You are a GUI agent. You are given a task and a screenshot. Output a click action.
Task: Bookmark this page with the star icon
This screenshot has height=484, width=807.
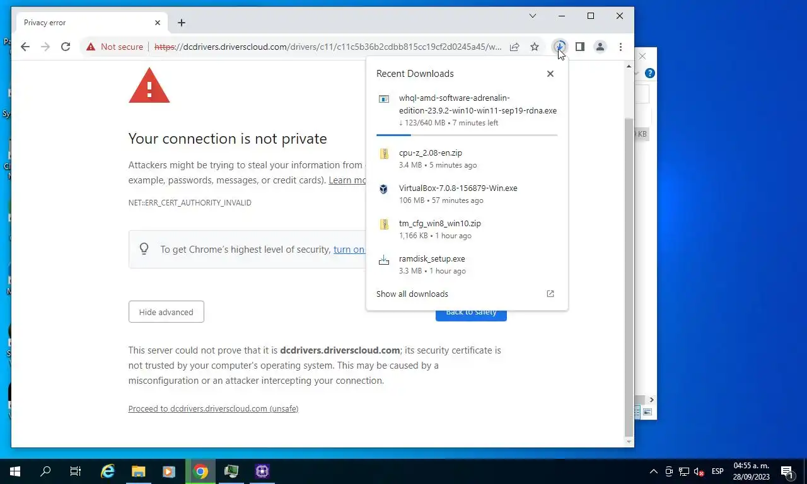tap(535, 47)
